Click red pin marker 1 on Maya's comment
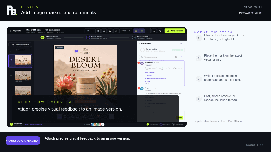The width and height of the screenshot is (271, 152). [139, 62]
